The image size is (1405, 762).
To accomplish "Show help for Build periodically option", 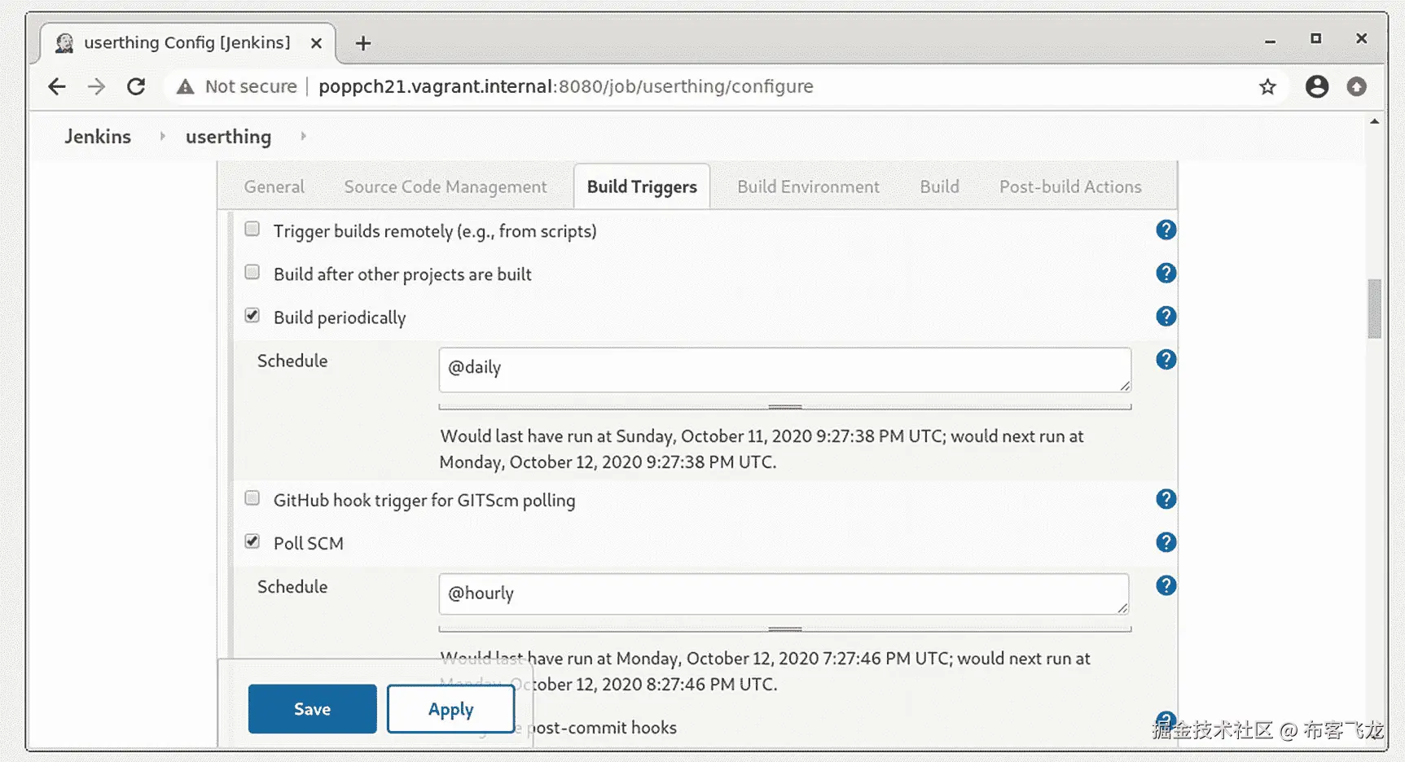I will (1166, 317).
